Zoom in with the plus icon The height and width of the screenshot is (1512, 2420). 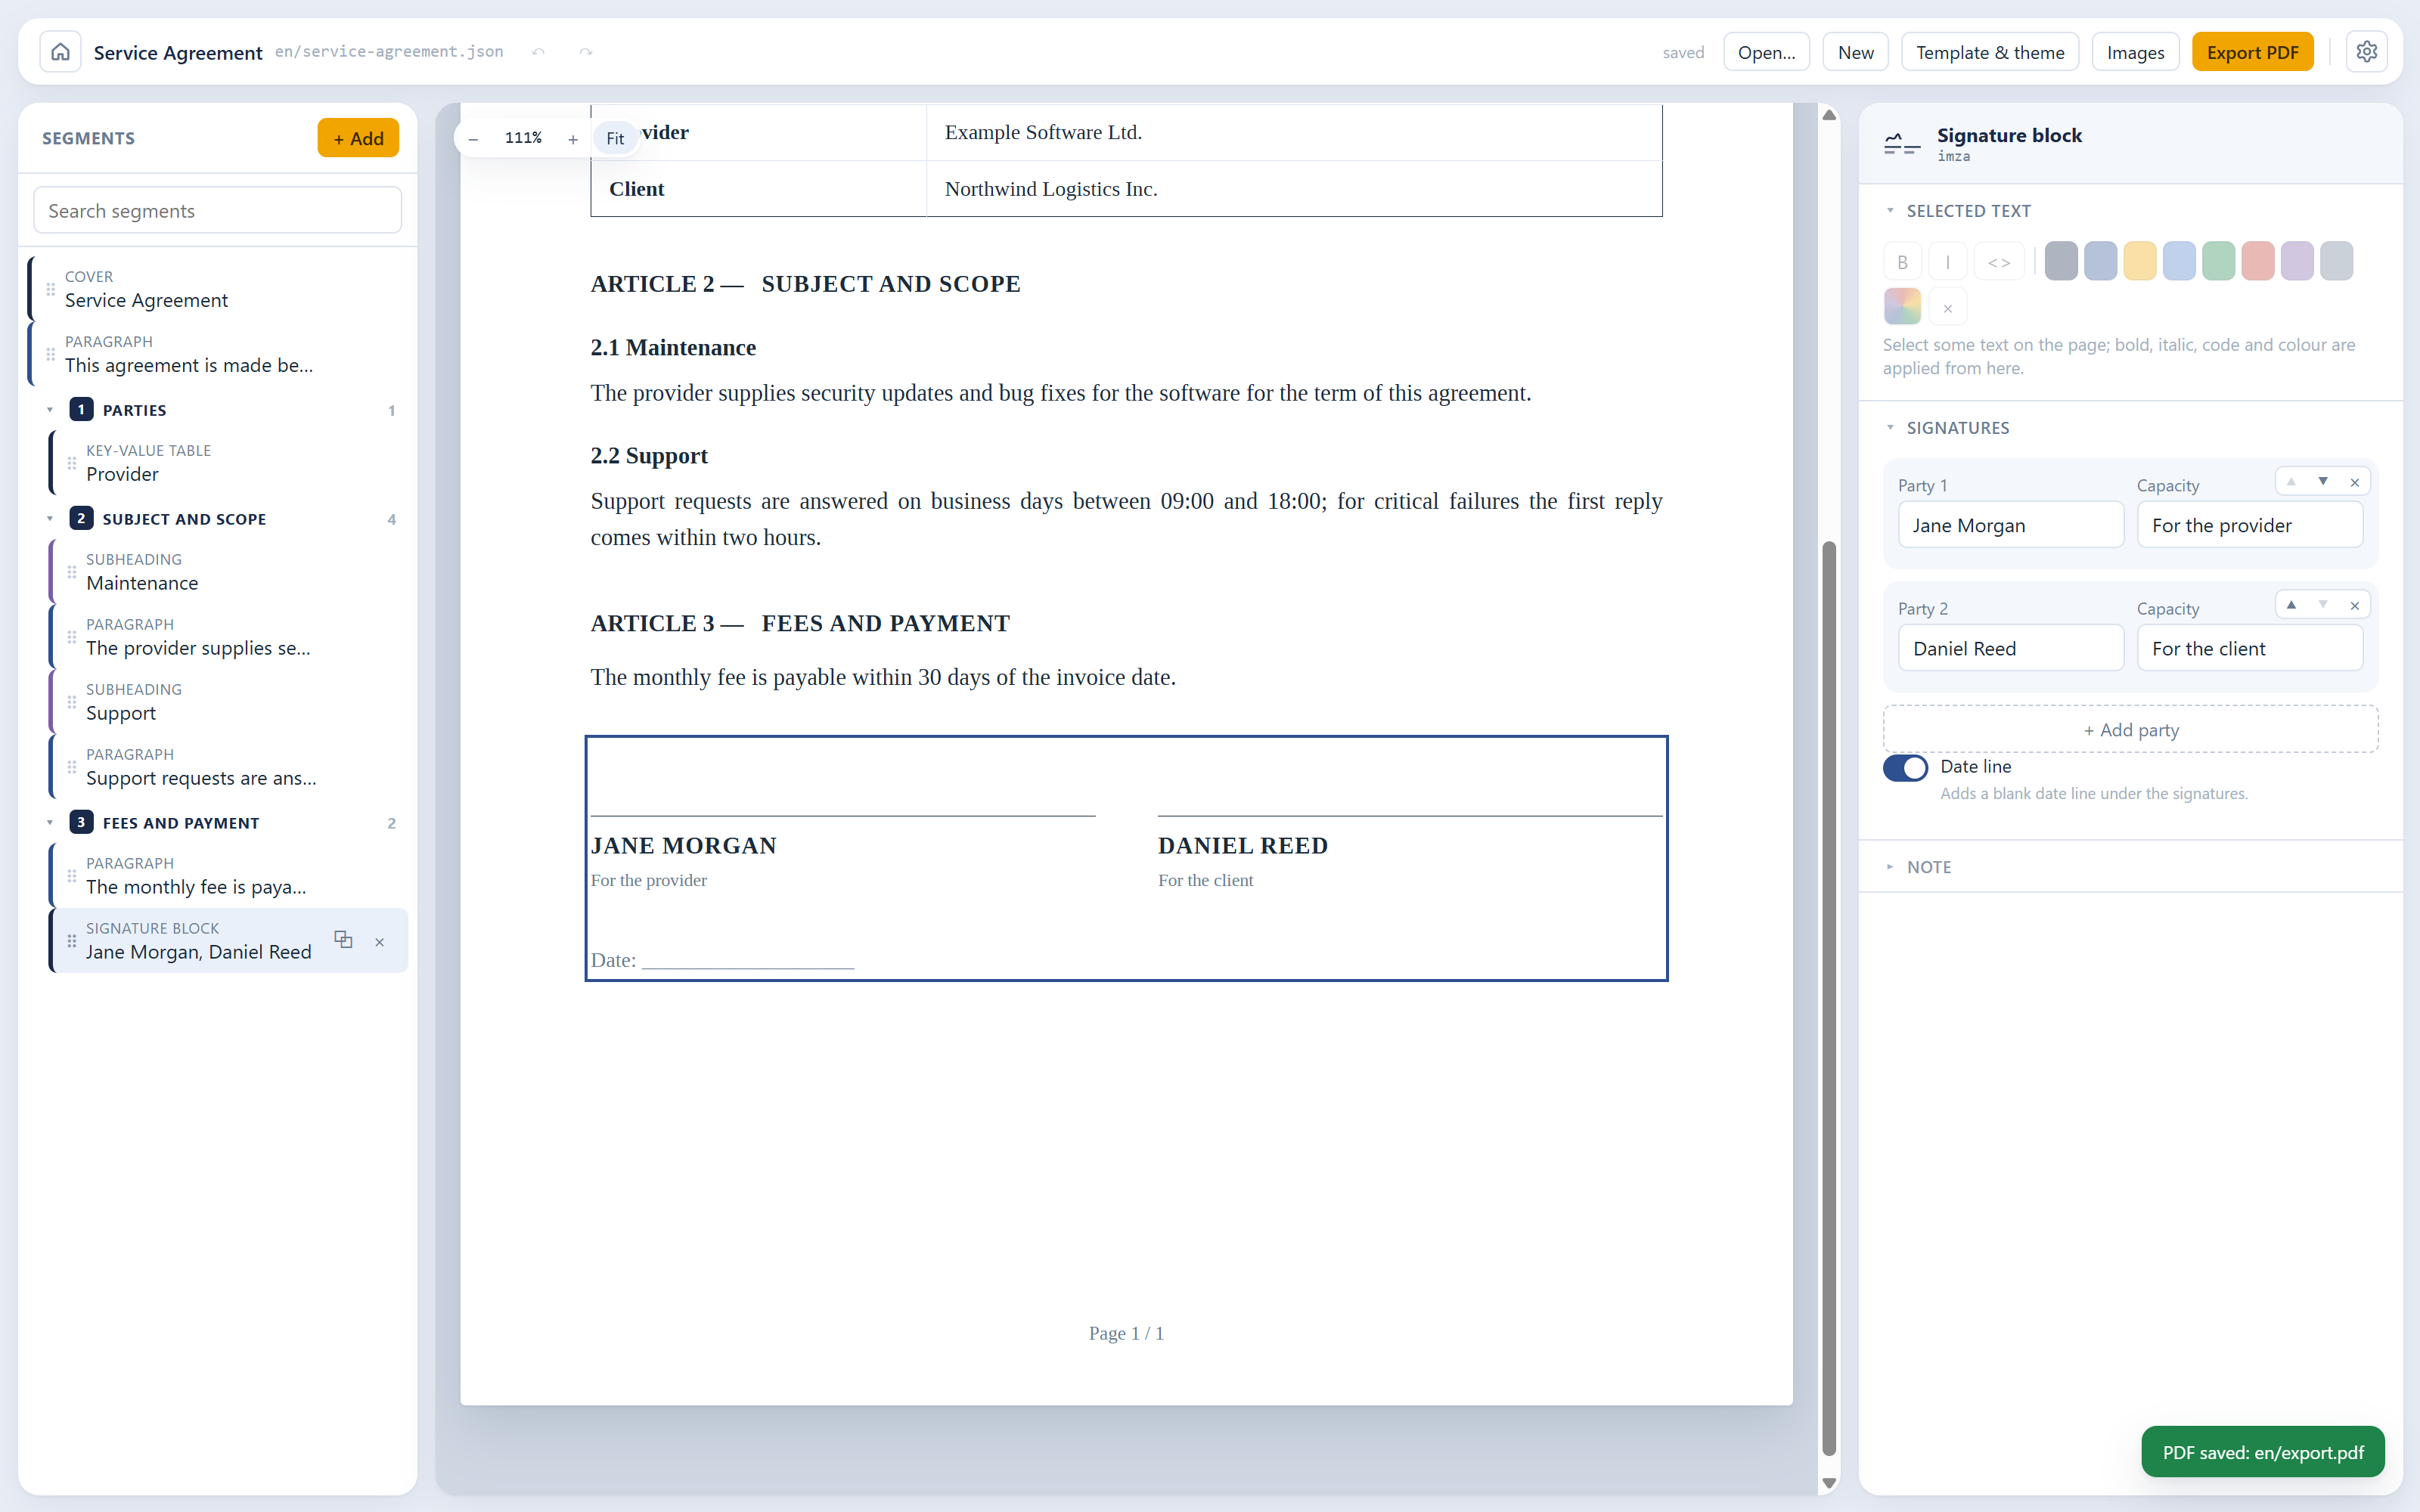pos(573,139)
